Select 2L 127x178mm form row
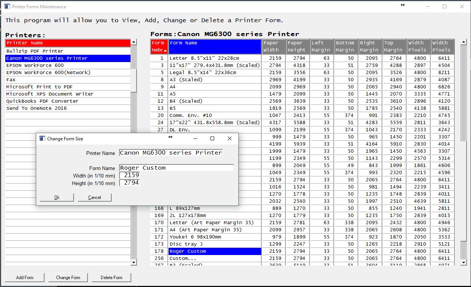 [x=215, y=216]
